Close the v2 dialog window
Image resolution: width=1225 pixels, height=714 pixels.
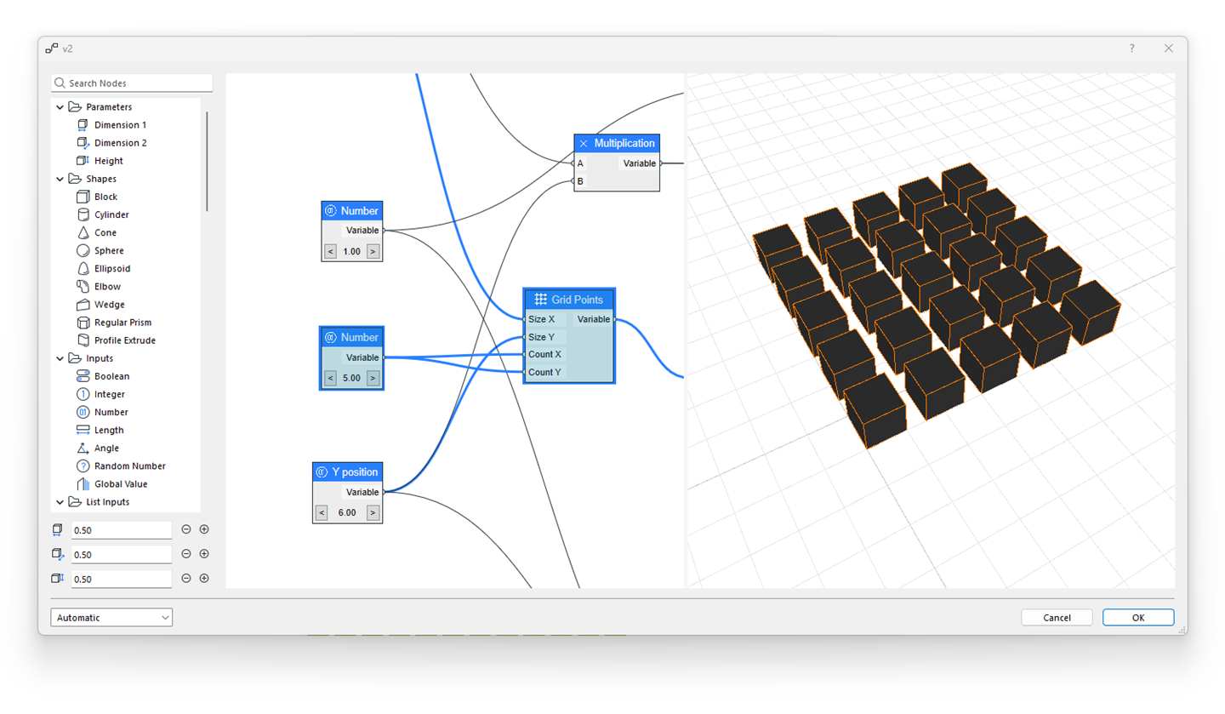[1169, 49]
